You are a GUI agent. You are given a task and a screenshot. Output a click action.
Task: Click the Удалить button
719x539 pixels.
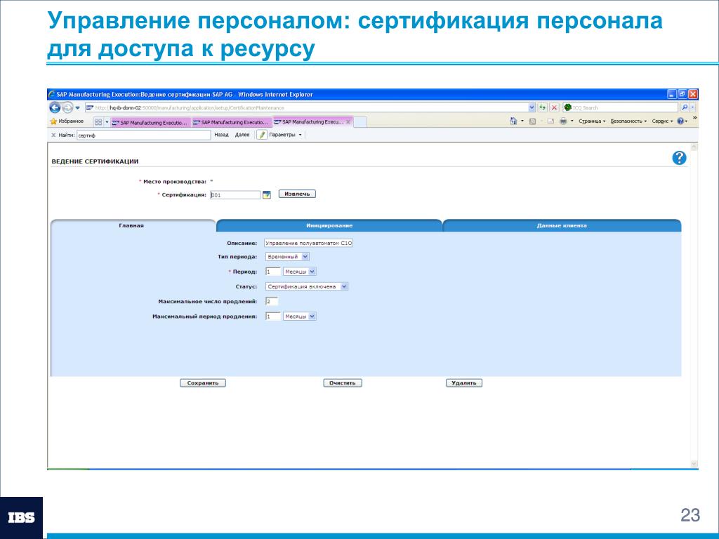(464, 382)
